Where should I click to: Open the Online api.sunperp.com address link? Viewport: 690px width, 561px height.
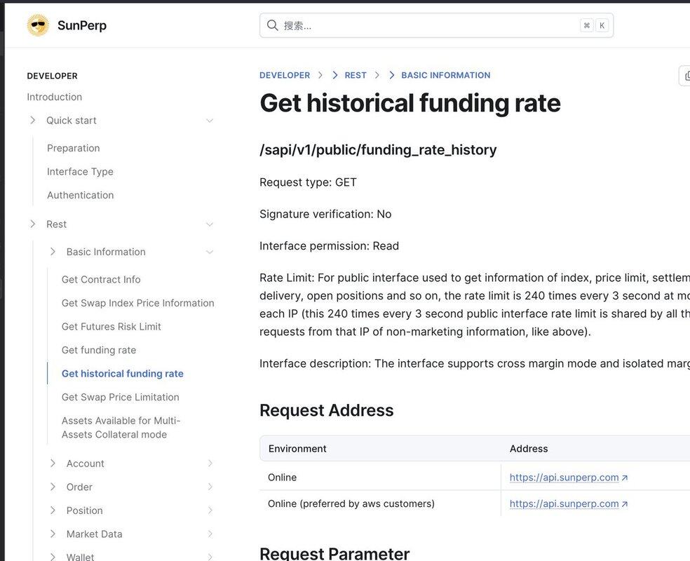564,478
